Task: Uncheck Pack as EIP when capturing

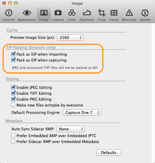Action: click(x=13, y=60)
